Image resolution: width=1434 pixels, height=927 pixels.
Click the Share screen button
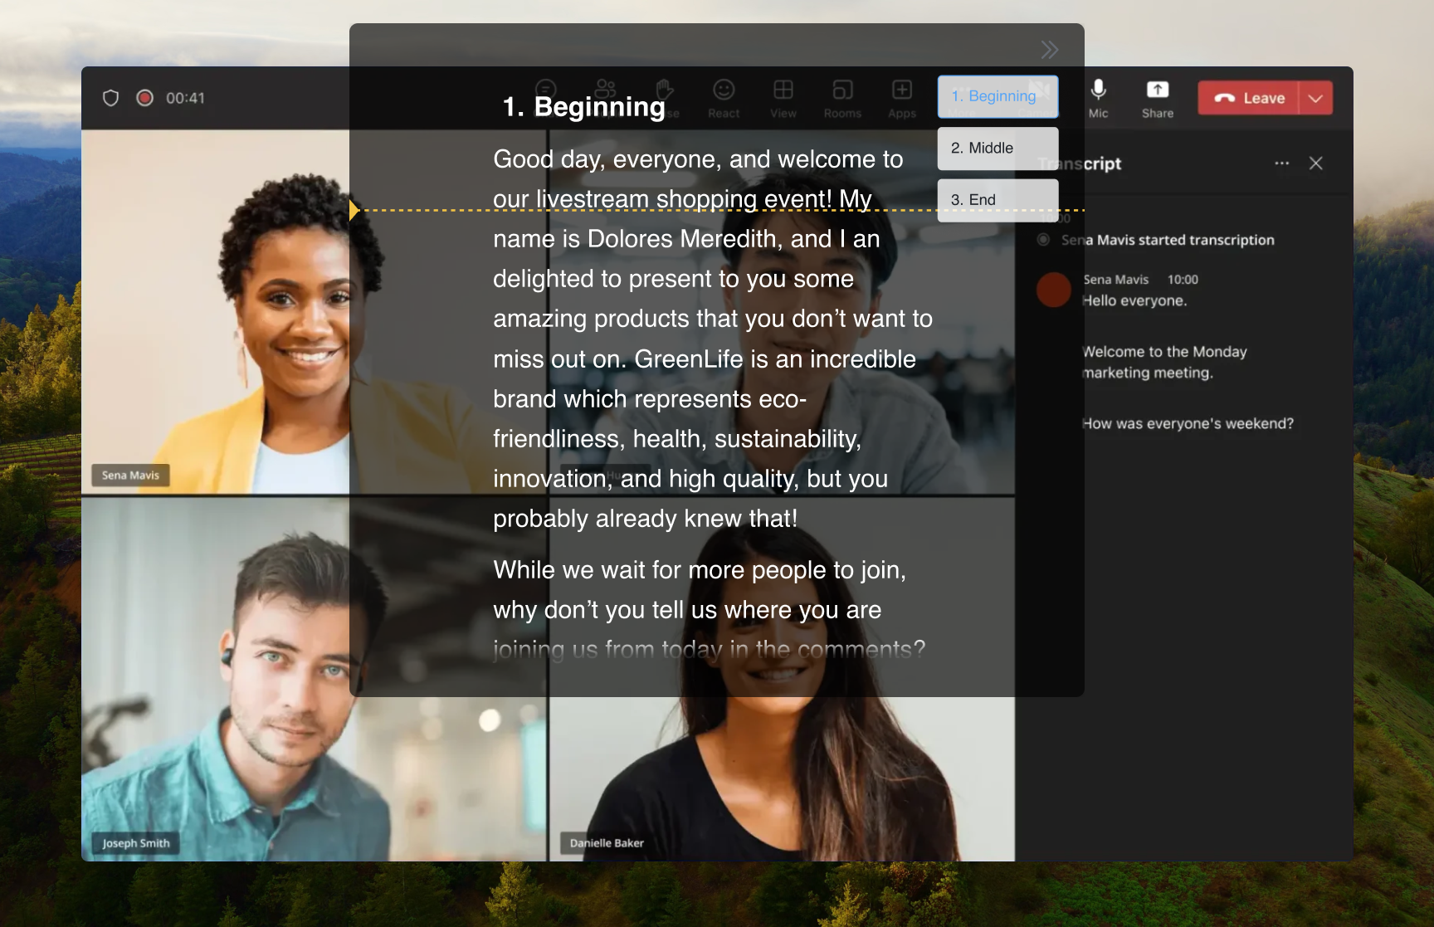(x=1158, y=98)
